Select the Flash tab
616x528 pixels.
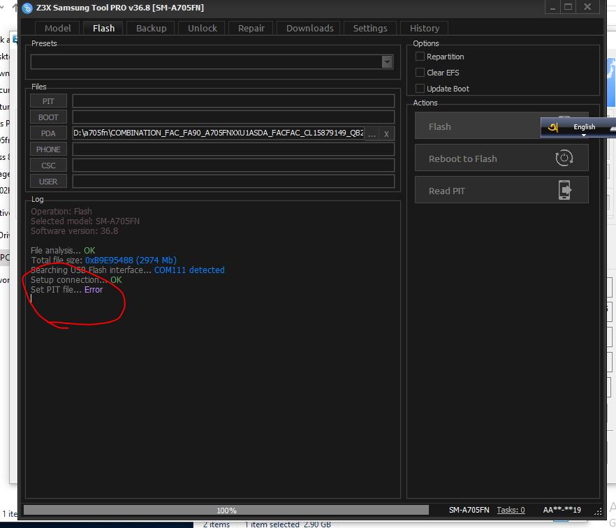tap(103, 28)
